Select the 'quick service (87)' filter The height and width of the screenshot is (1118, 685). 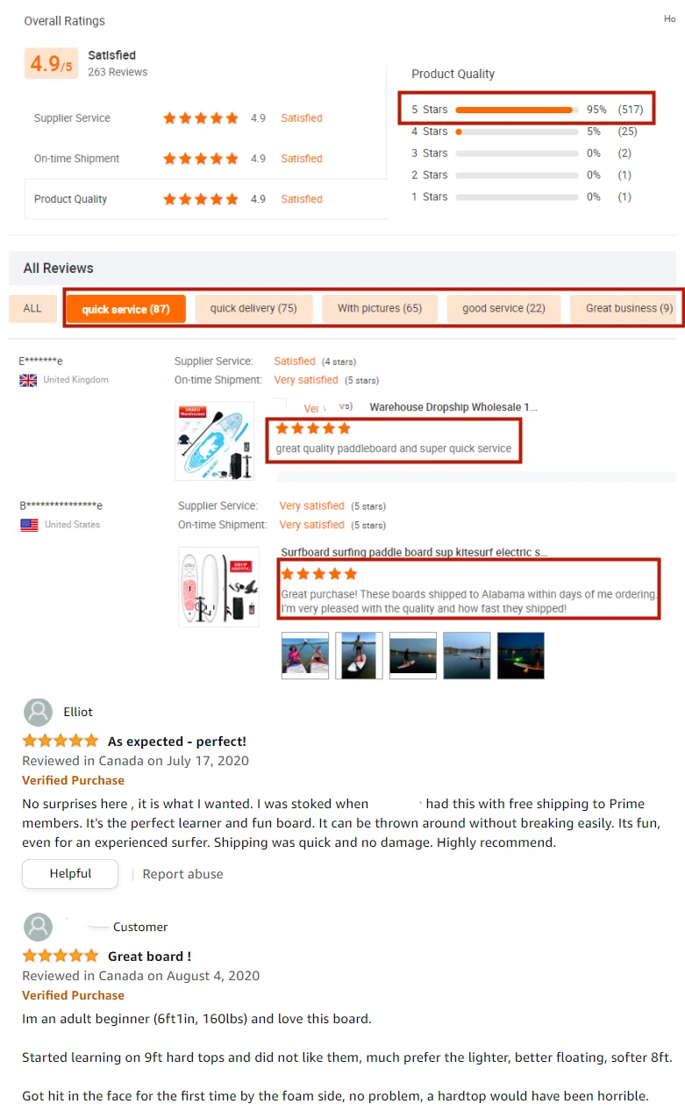tap(125, 309)
